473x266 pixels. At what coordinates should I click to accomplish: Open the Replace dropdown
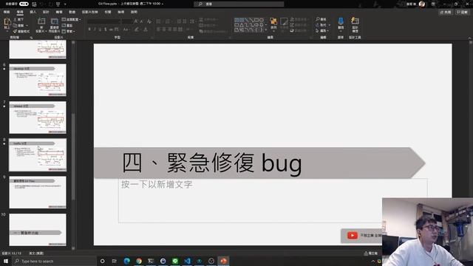[x=322, y=25]
